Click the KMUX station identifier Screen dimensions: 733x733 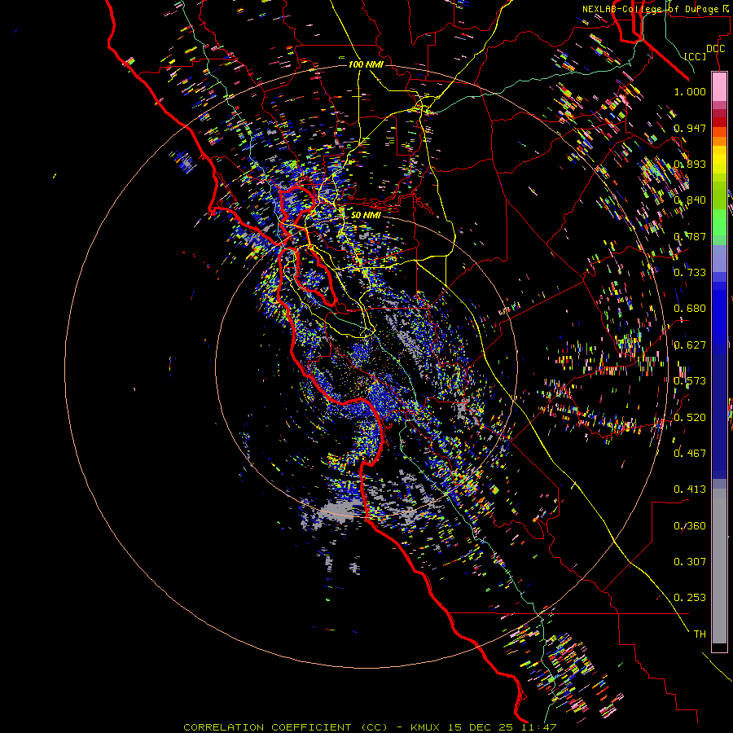426,727
